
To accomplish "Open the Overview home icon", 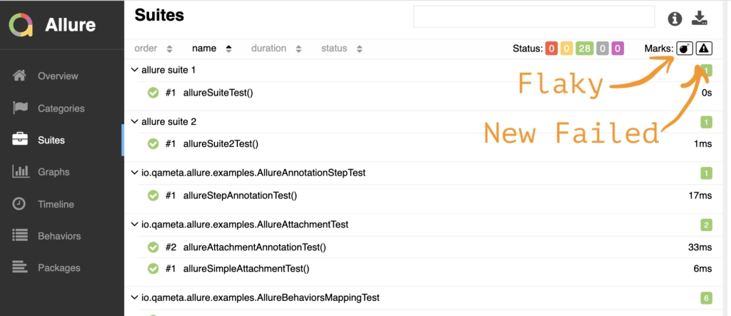I will click(x=20, y=76).
